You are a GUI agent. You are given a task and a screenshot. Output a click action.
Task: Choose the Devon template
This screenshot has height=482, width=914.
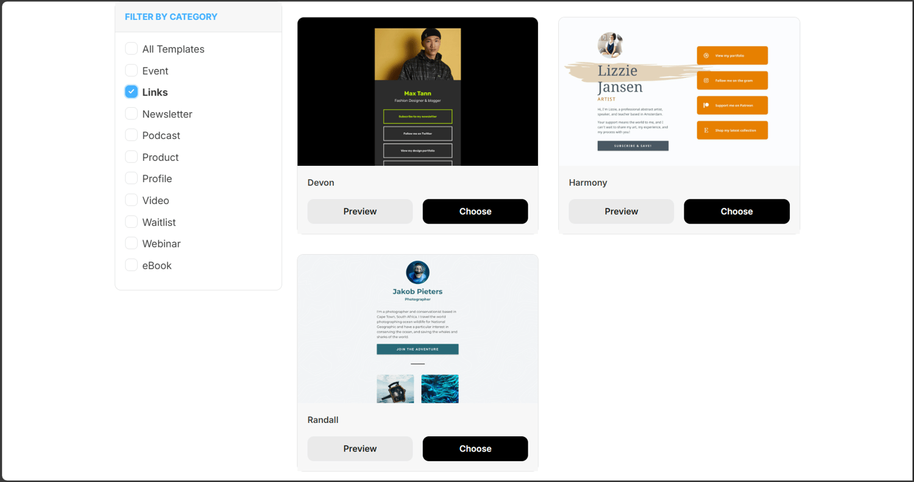[475, 211]
